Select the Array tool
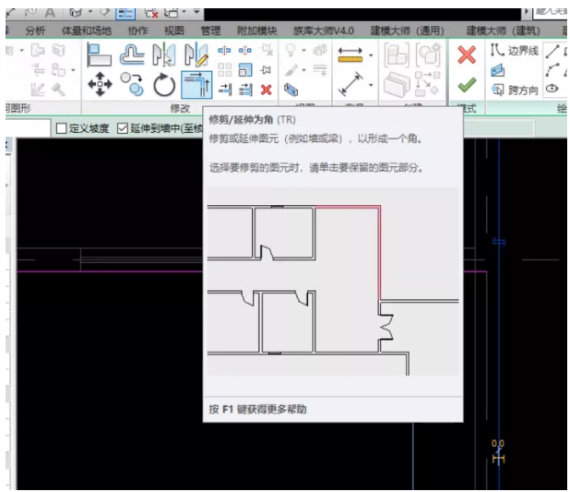The image size is (570, 492). 224,70
